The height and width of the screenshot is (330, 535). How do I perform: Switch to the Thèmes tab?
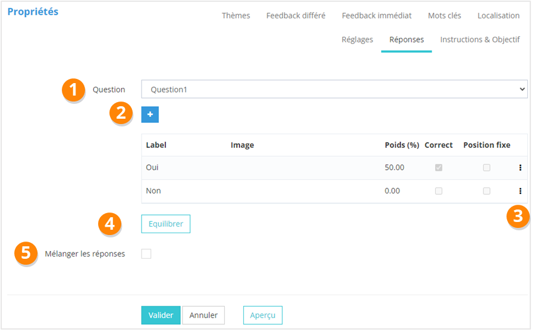236,15
